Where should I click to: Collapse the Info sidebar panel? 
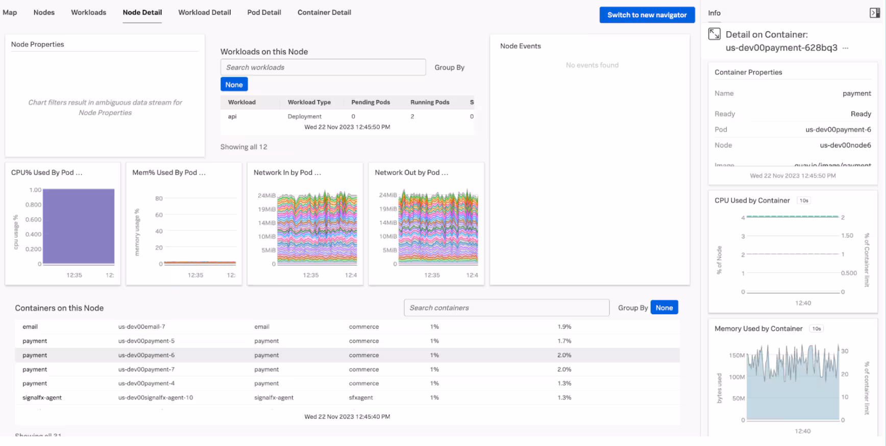point(874,13)
